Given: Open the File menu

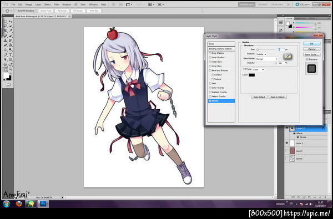Looking at the screenshot, I should coord(13,4).
